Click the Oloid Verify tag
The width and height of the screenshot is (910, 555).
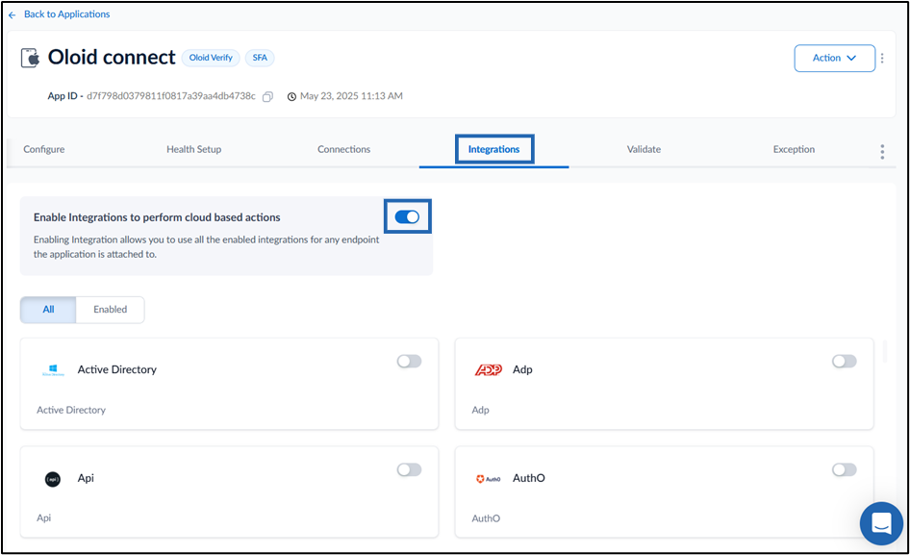point(211,58)
